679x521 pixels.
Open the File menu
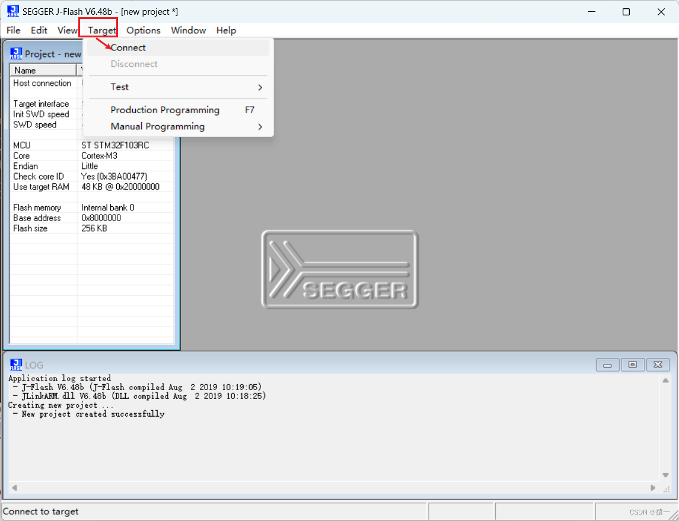13,30
